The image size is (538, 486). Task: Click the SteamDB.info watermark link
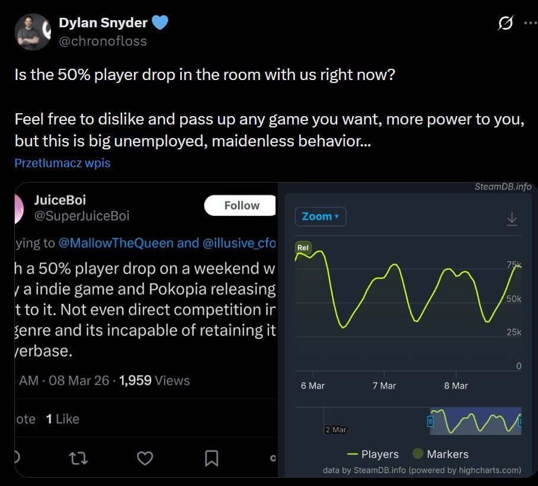point(503,187)
